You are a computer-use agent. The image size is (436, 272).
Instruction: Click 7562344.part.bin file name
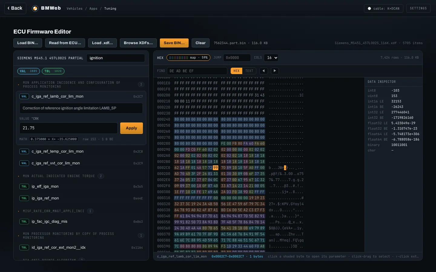(230, 43)
